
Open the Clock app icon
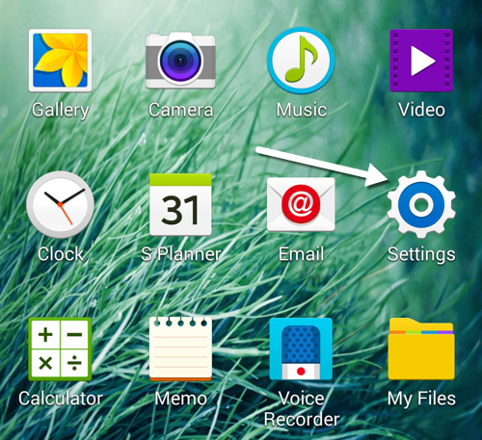coord(60,204)
